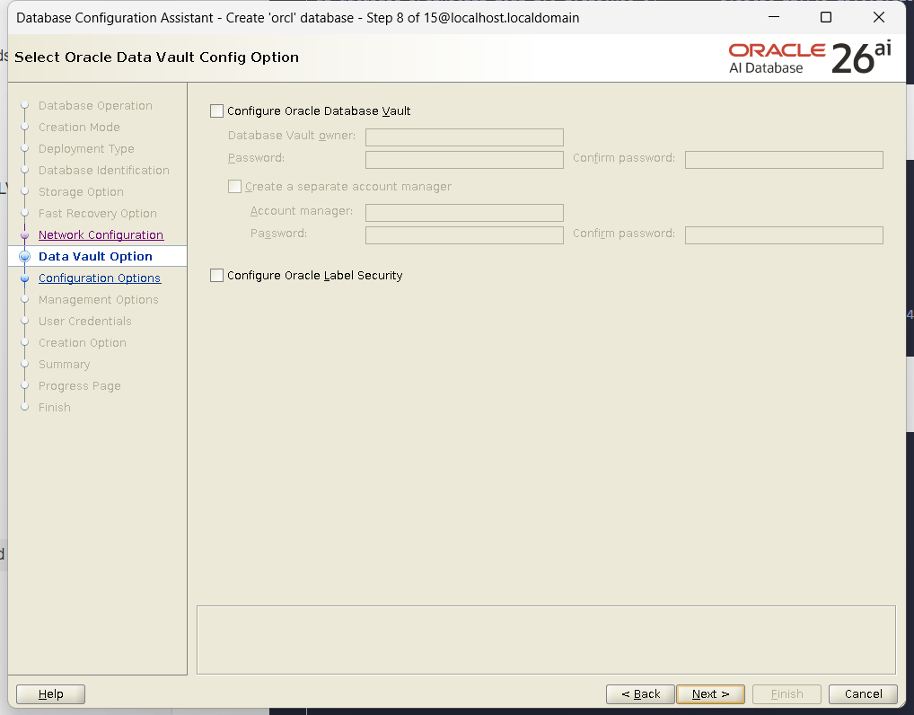The image size is (914, 715).
Task: Click the Account manager Password field
Action: click(x=464, y=235)
